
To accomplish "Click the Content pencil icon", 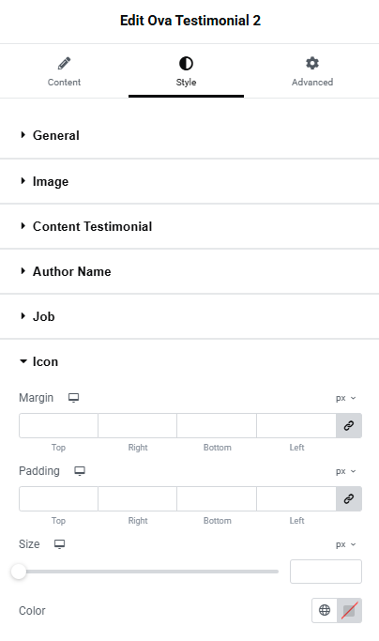I will coord(64,64).
